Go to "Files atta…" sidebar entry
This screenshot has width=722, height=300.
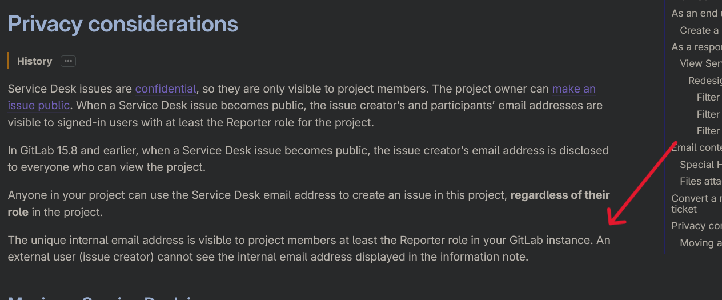click(700, 181)
